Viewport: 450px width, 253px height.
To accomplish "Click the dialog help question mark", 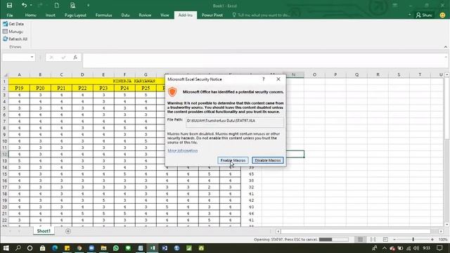I will point(263,79).
